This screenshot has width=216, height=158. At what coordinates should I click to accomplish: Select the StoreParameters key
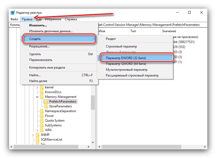pyautogui.click(x=61, y=106)
